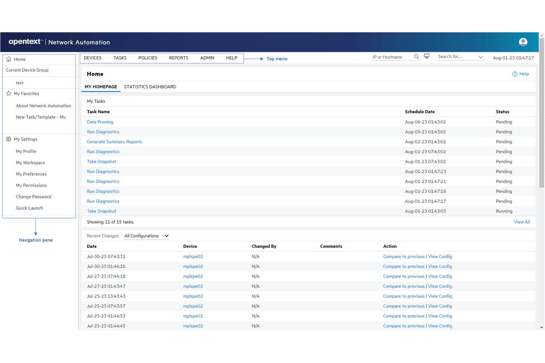Click the My Favorites star icon

[x=8, y=93]
